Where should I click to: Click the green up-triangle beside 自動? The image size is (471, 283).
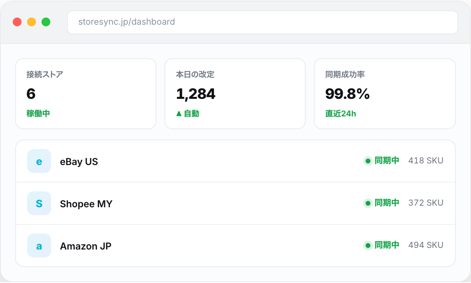179,114
